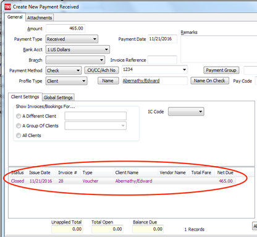Click invoice number 28 cell

pos(61,181)
